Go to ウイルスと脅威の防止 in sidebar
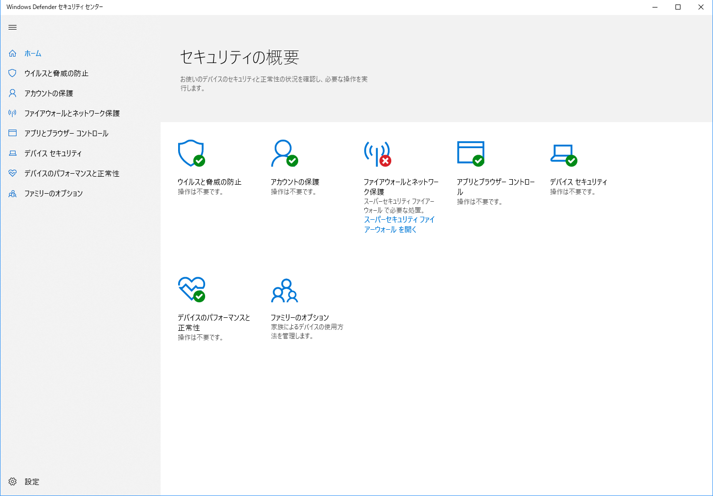This screenshot has height=496, width=713. point(57,73)
